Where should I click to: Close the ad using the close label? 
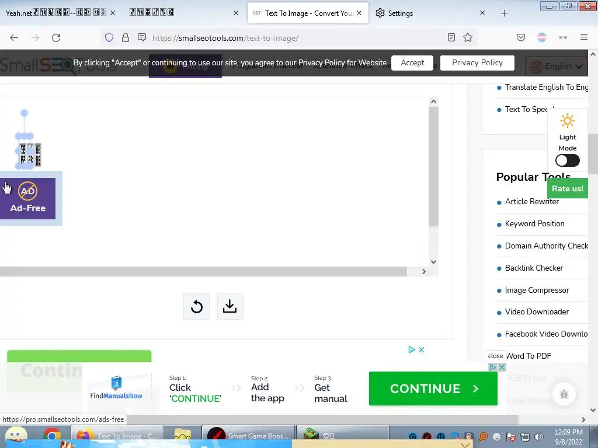click(x=495, y=356)
